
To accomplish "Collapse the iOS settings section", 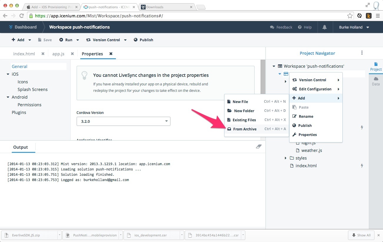I will pyautogui.click(x=8, y=74).
